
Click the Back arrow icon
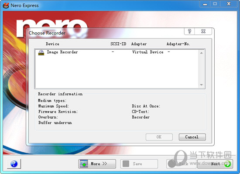tap(172, 164)
